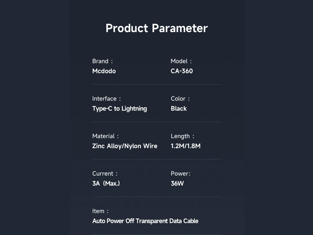The image size is (313, 235).
Task: Click the "Current" label
Action: pos(103,174)
